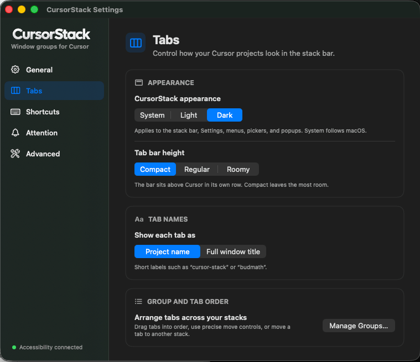Open the Advanced settings page
Viewport: 420px width, 362px height.
[54, 154]
